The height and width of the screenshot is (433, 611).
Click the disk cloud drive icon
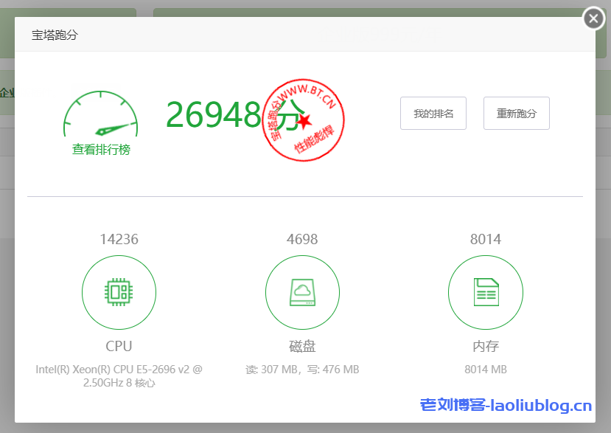pos(302,293)
